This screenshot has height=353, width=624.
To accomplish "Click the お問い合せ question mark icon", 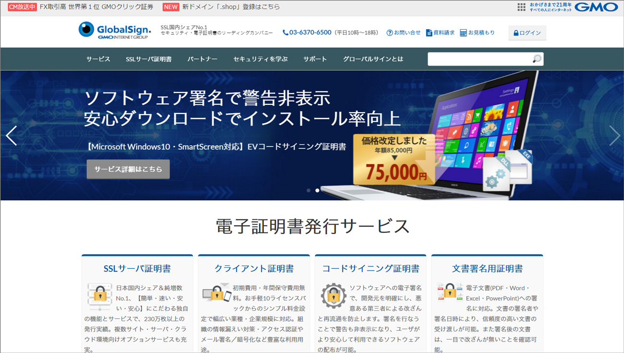I will pos(389,33).
